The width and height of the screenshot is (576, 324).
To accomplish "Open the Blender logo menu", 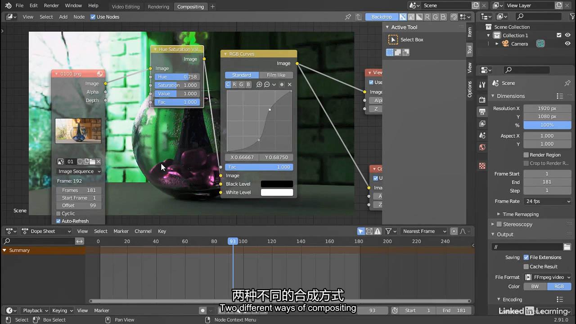I will [8, 5].
